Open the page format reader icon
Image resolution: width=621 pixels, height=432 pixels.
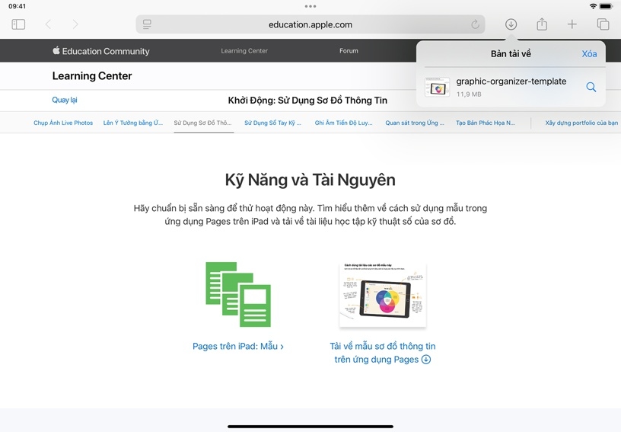147,24
